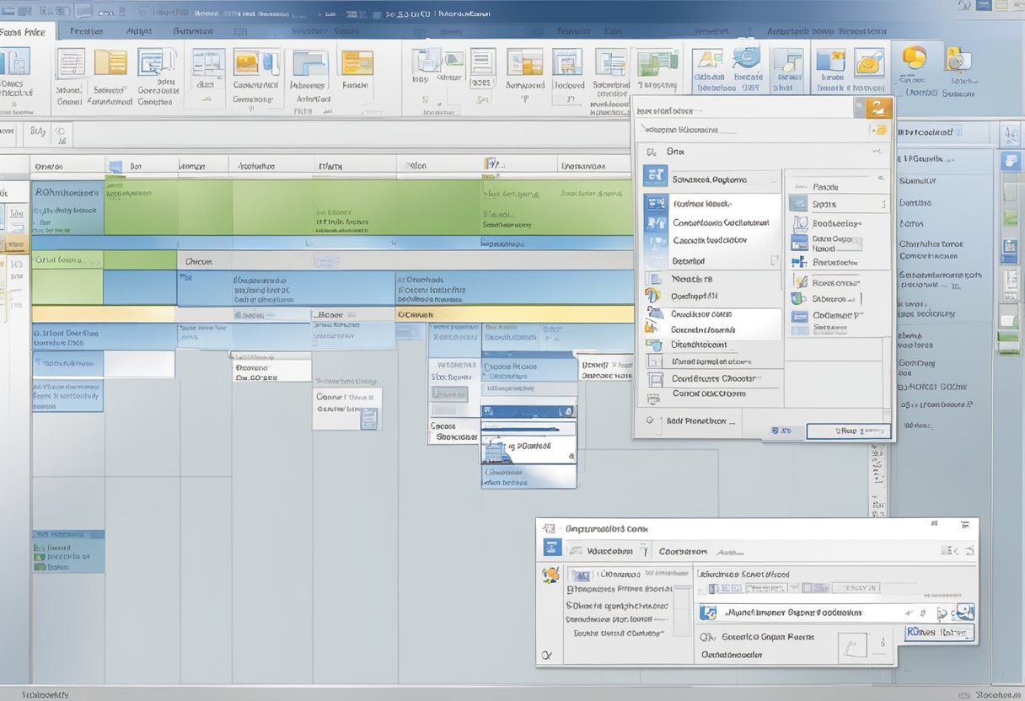Select the round radio option at the upper dialog's bottom-left

[650, 420]
